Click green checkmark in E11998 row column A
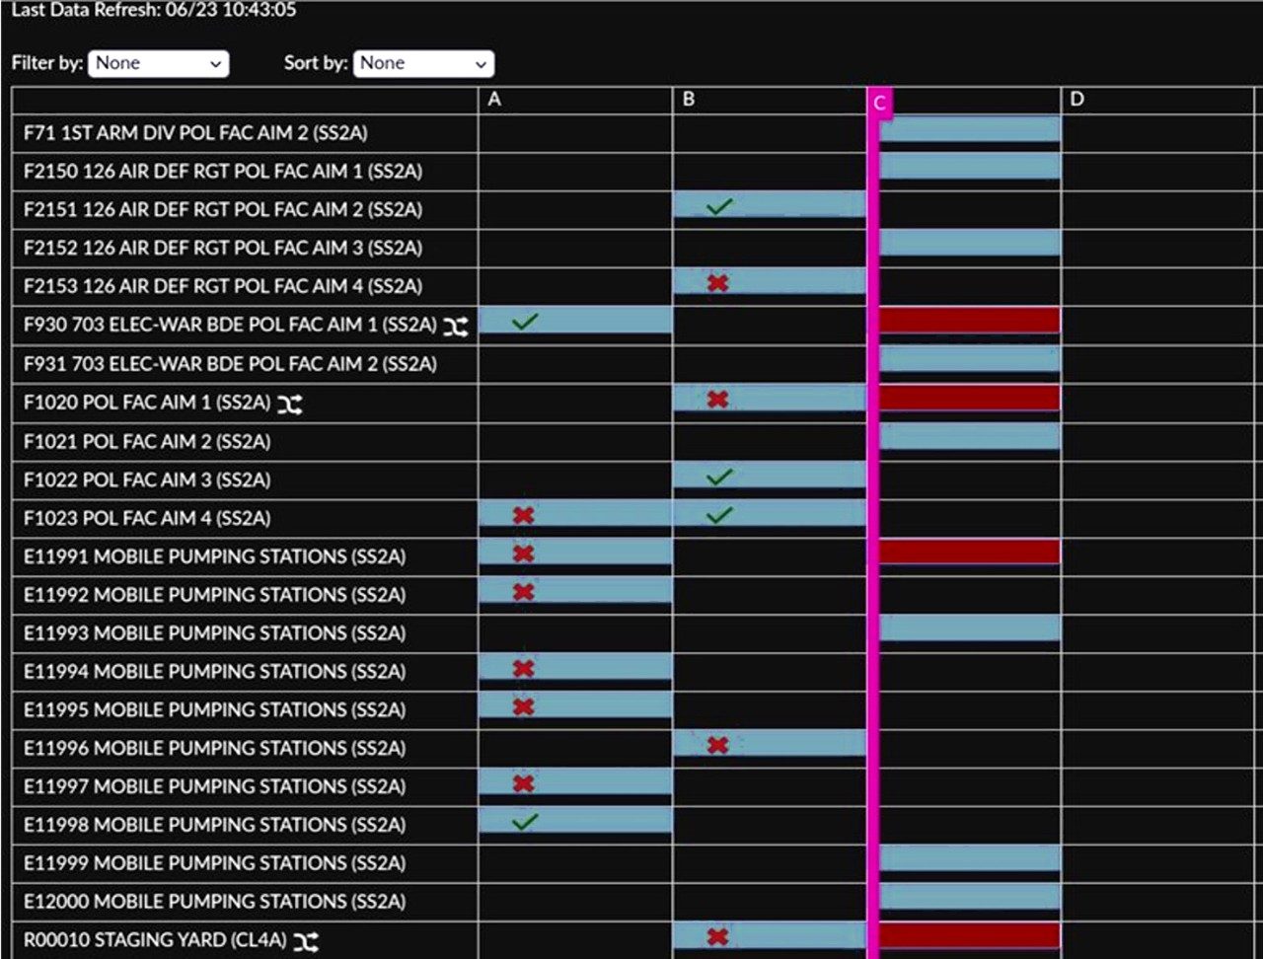This screenshot has height=959, width=1263. [x=525, y=821]
